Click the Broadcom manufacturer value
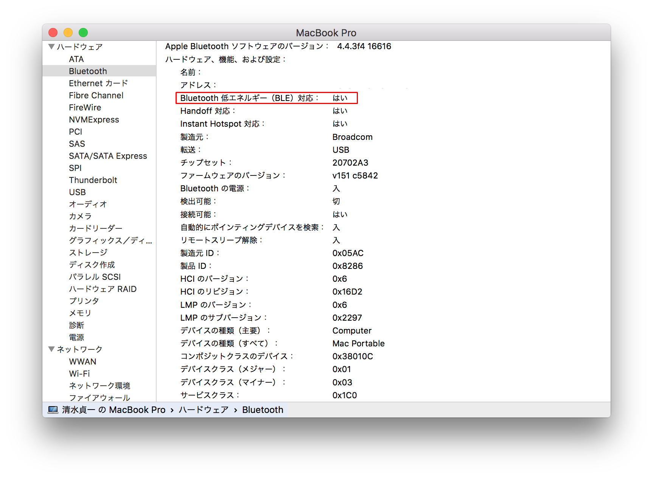This screenshot has width=653, height=478. tap(352, 137)
